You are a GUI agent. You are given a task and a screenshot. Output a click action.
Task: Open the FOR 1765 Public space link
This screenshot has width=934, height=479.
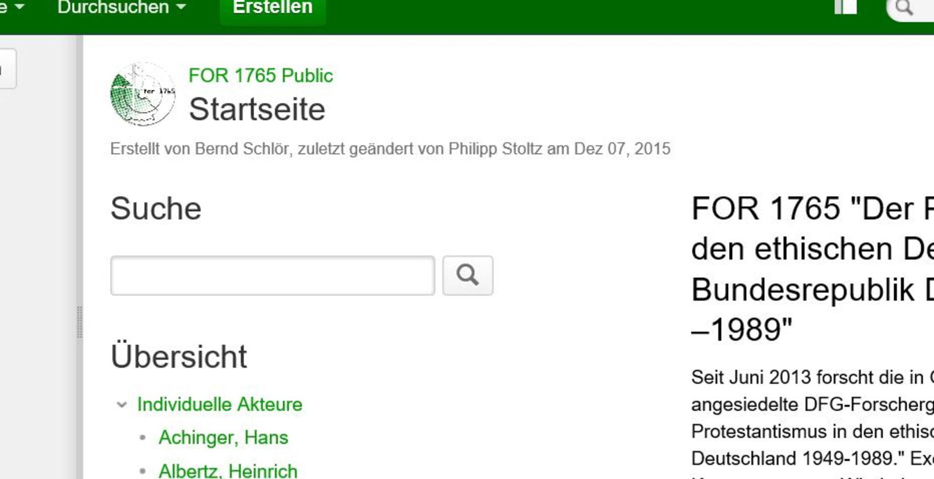coord(260,76)
